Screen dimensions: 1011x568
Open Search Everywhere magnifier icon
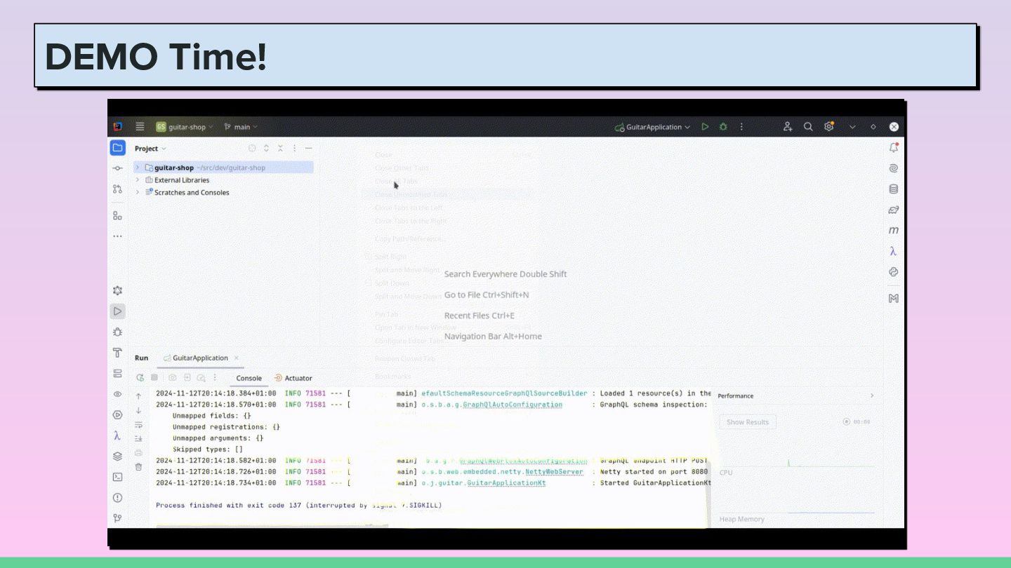tap(808, 127)
